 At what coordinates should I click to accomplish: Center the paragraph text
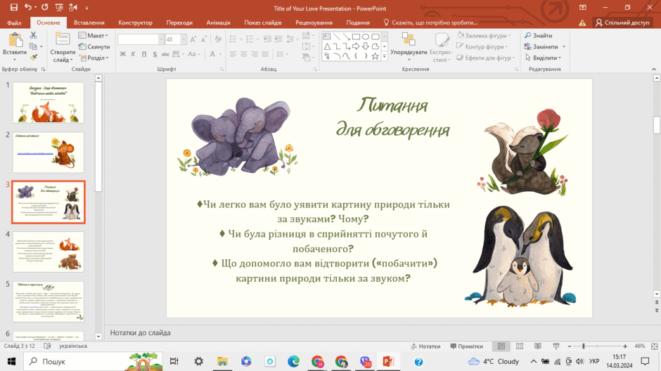coord(244,54)
